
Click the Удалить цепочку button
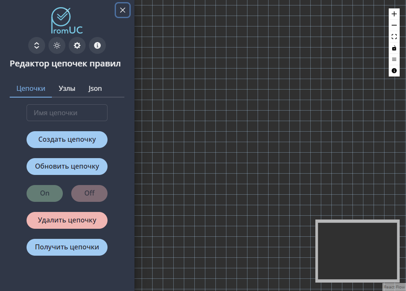pos(67,220)
